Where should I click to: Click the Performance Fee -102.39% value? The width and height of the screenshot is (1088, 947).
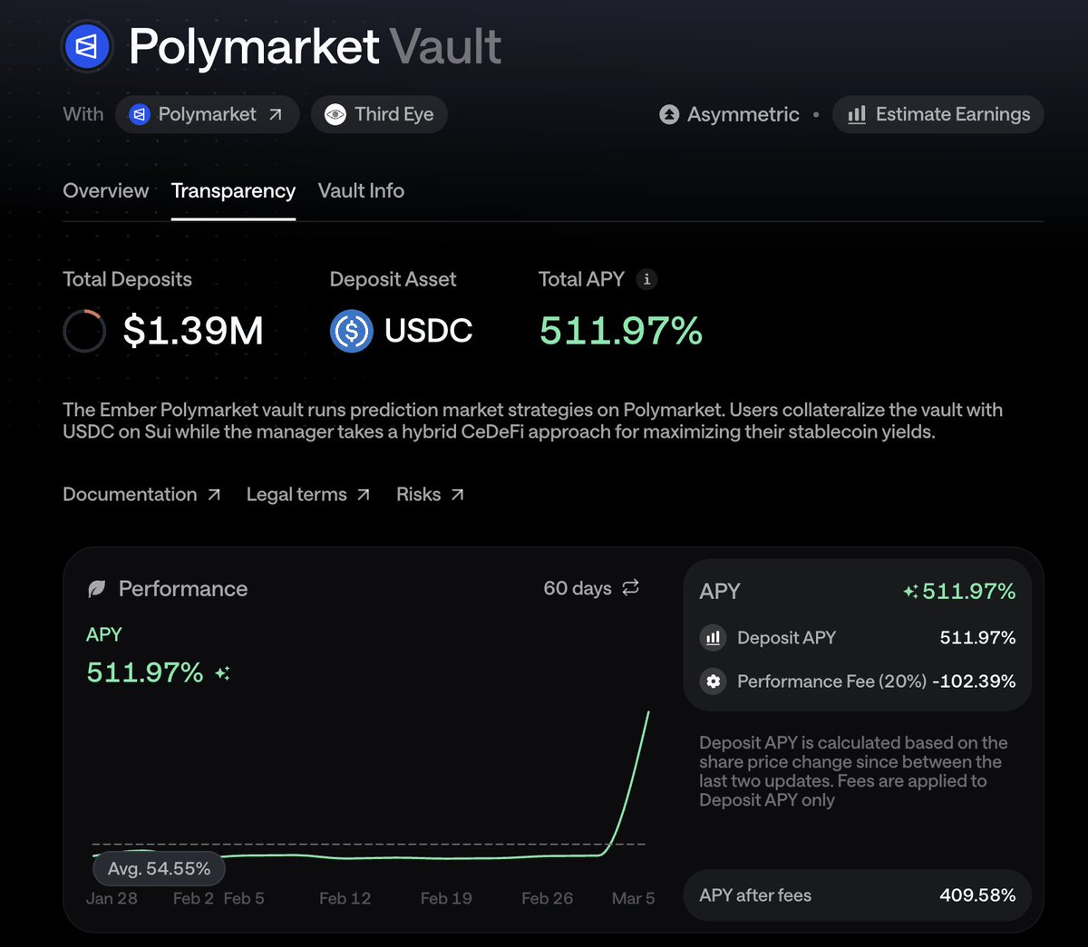[974, 681]
